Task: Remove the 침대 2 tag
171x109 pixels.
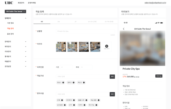Action: click(74, 82)
